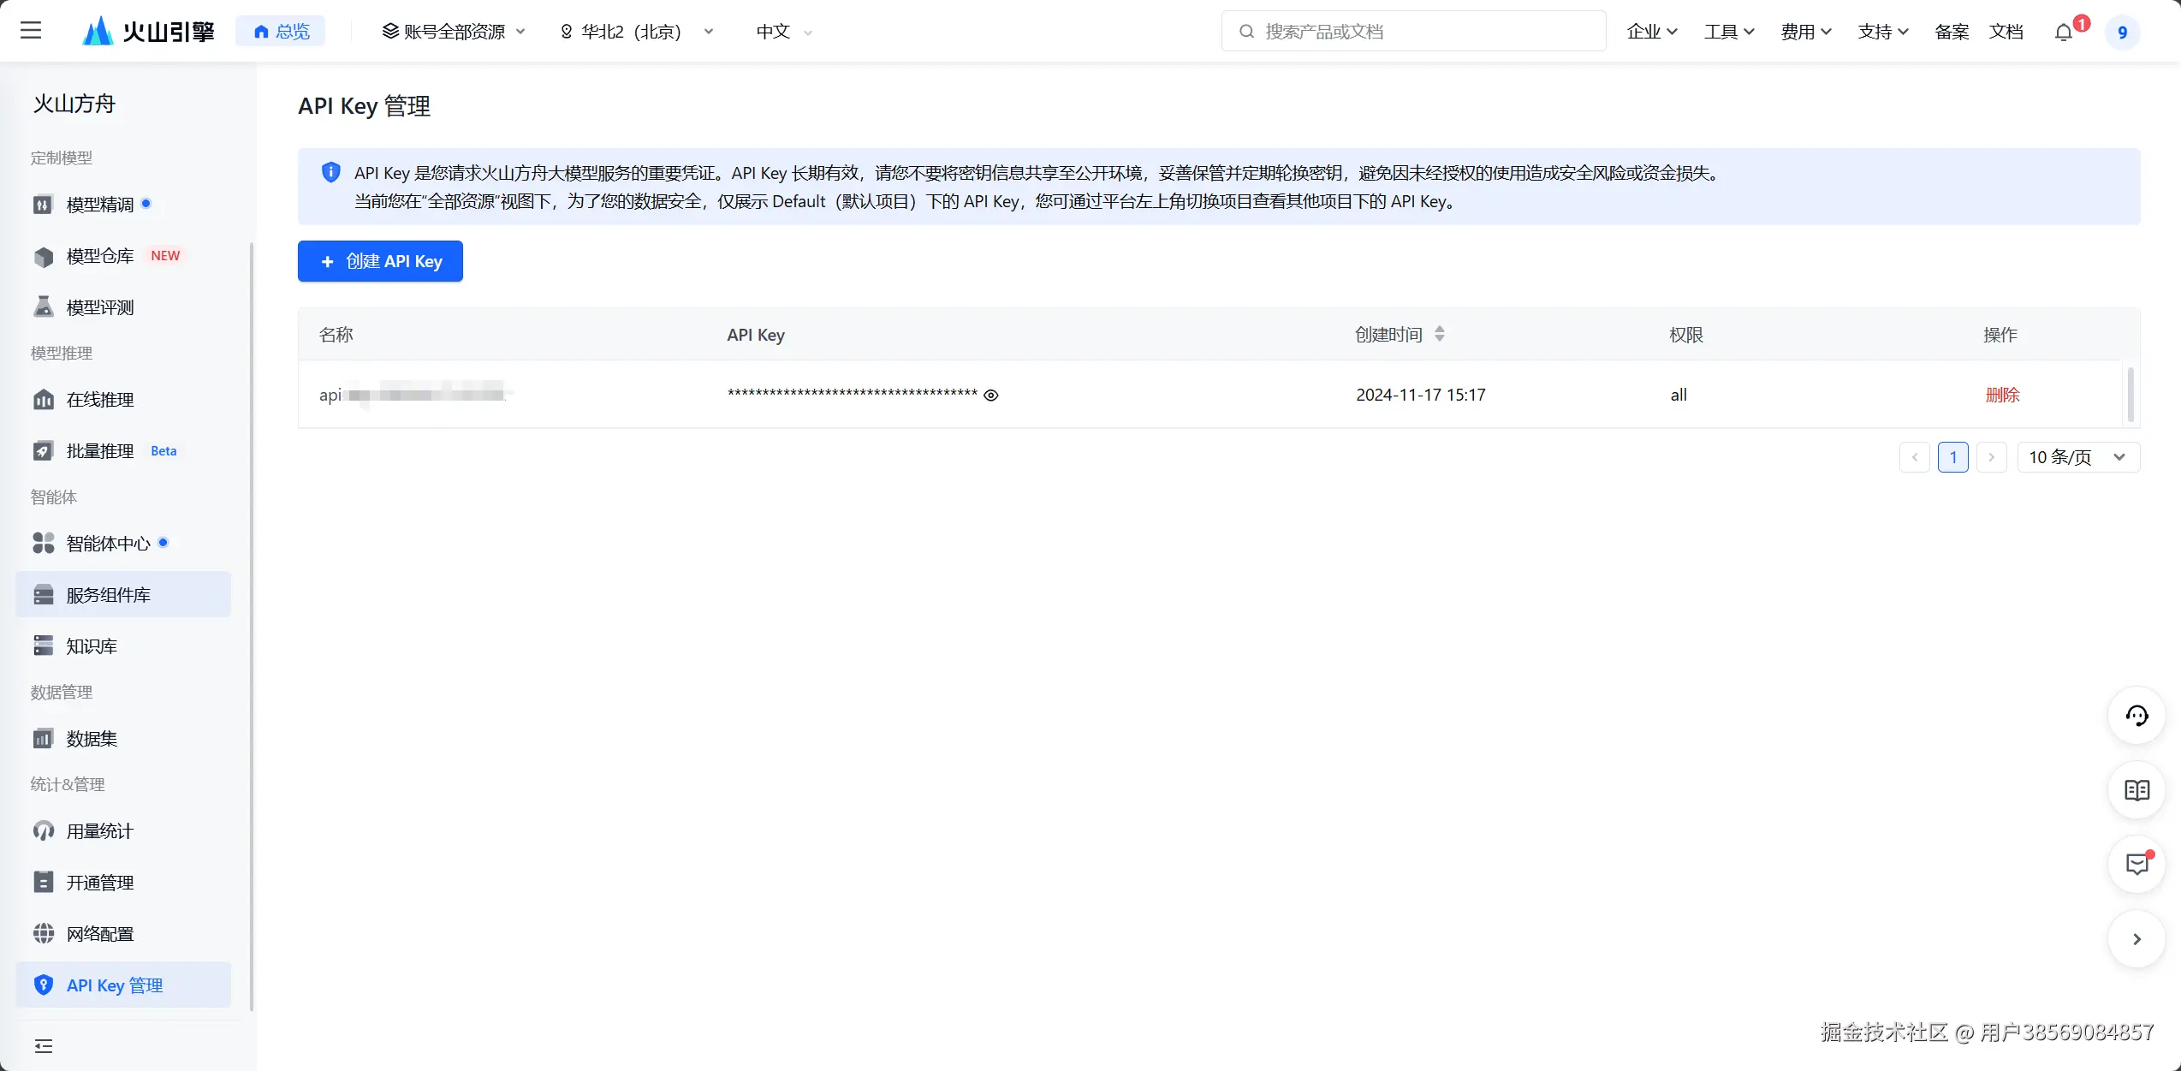This screenshot has width=2181, height=1071.
Task: Click the 创建 API Key button
Action: click(380, 261)
